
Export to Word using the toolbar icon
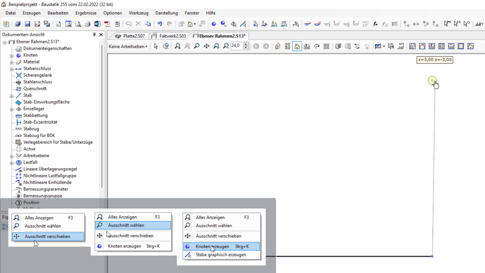tap(97, 24)
